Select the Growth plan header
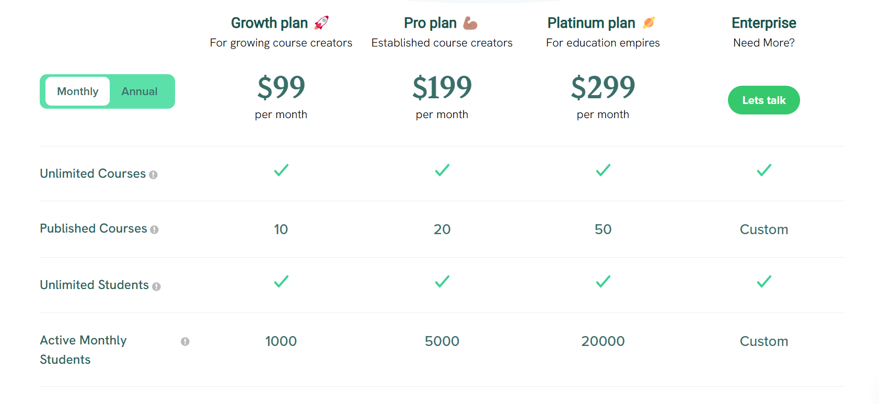 pyautogui.click(x=269, y=22)
